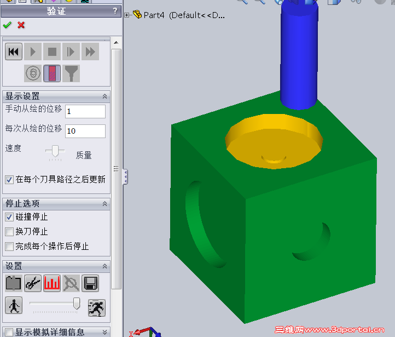This screenshot has width=395, height=337.
Task: Stop the simulation playback
Action: pos(52,52)
